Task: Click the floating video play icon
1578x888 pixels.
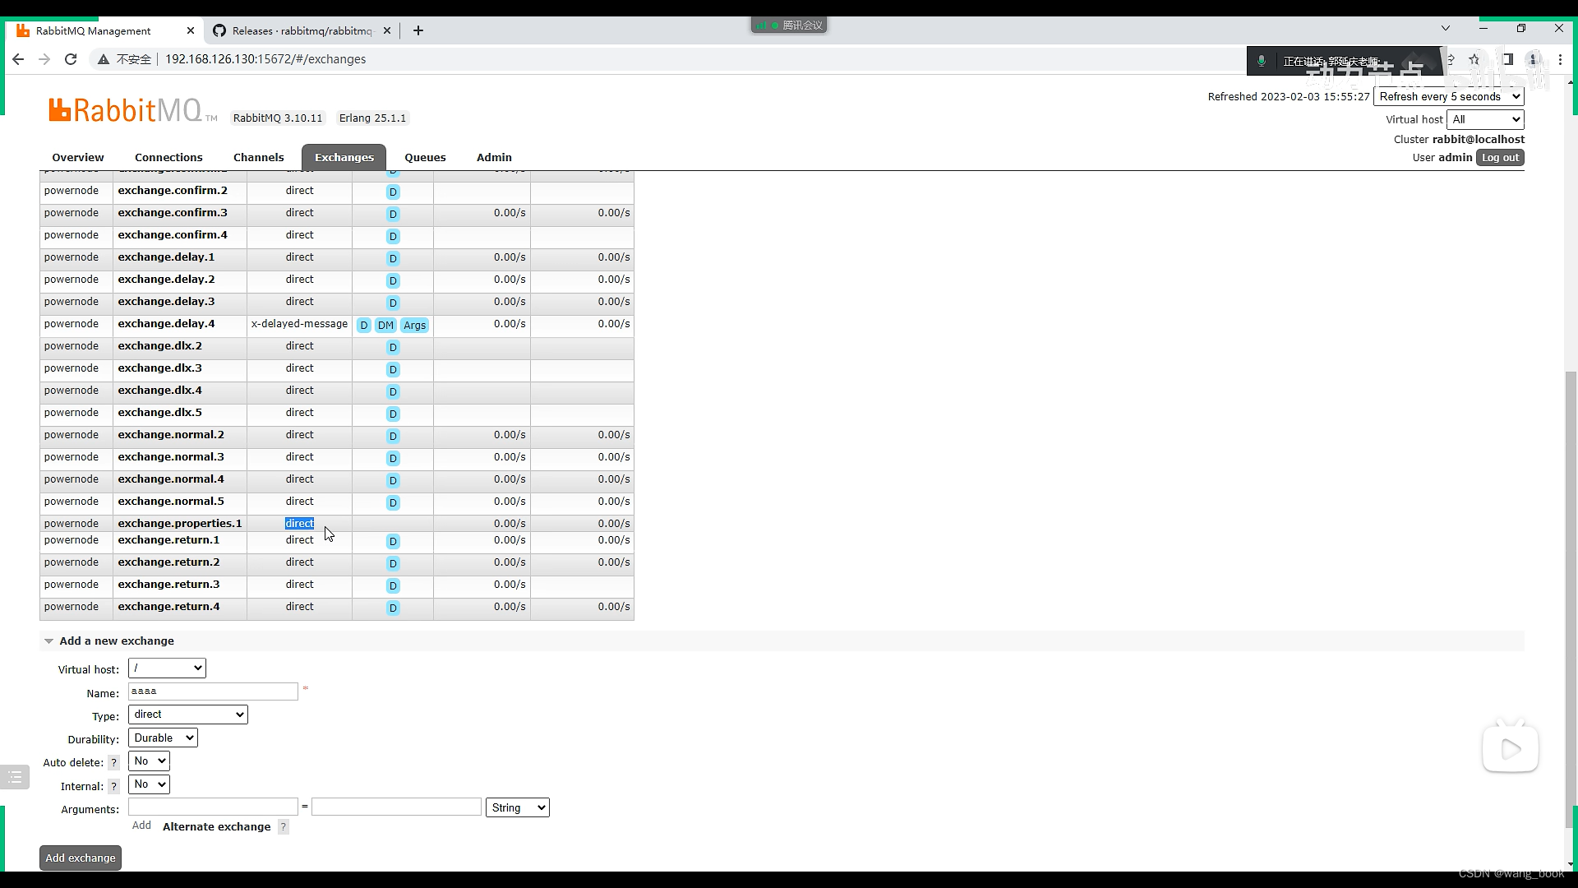Action: click(1510, 749)
